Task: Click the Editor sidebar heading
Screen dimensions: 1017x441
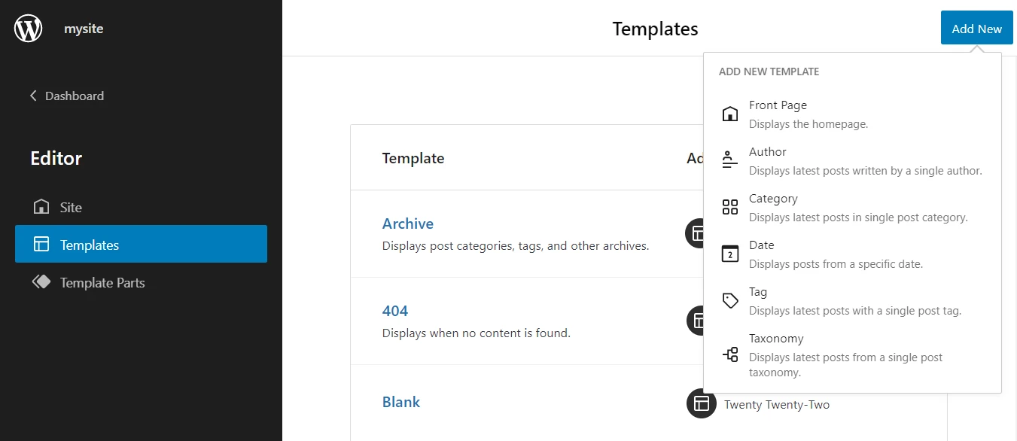Action: coord(56,158)
